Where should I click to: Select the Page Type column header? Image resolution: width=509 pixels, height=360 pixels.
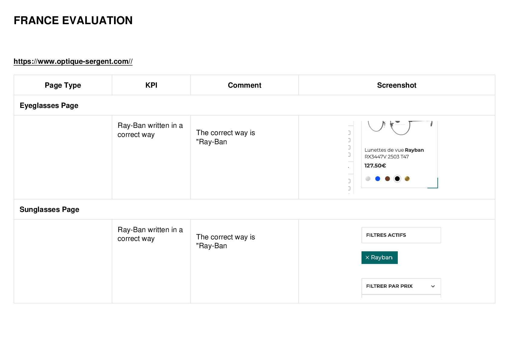[63, 85]
